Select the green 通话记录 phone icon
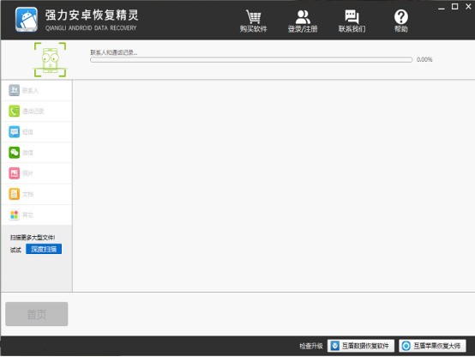The height and width of the screenshot is (357, 475). pos(15,111)
